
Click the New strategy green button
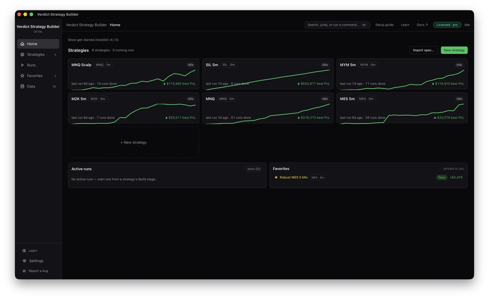pos(454,50)
